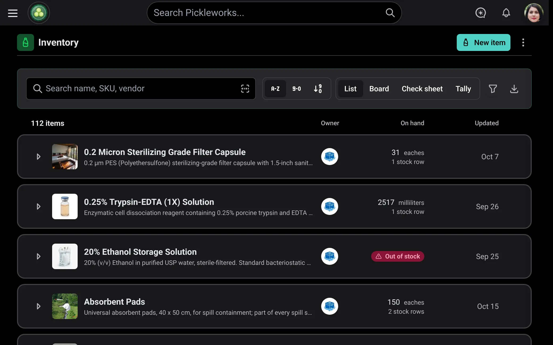Click the On hand column header
This screenshot has width=553, height=345.
(412, 123)
